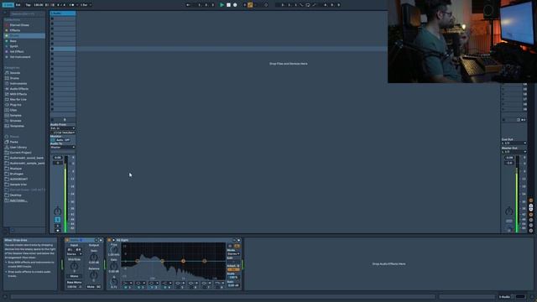The image size is (537, 302).
Task: Set Monitor to Off
Action: pos(67,140)
